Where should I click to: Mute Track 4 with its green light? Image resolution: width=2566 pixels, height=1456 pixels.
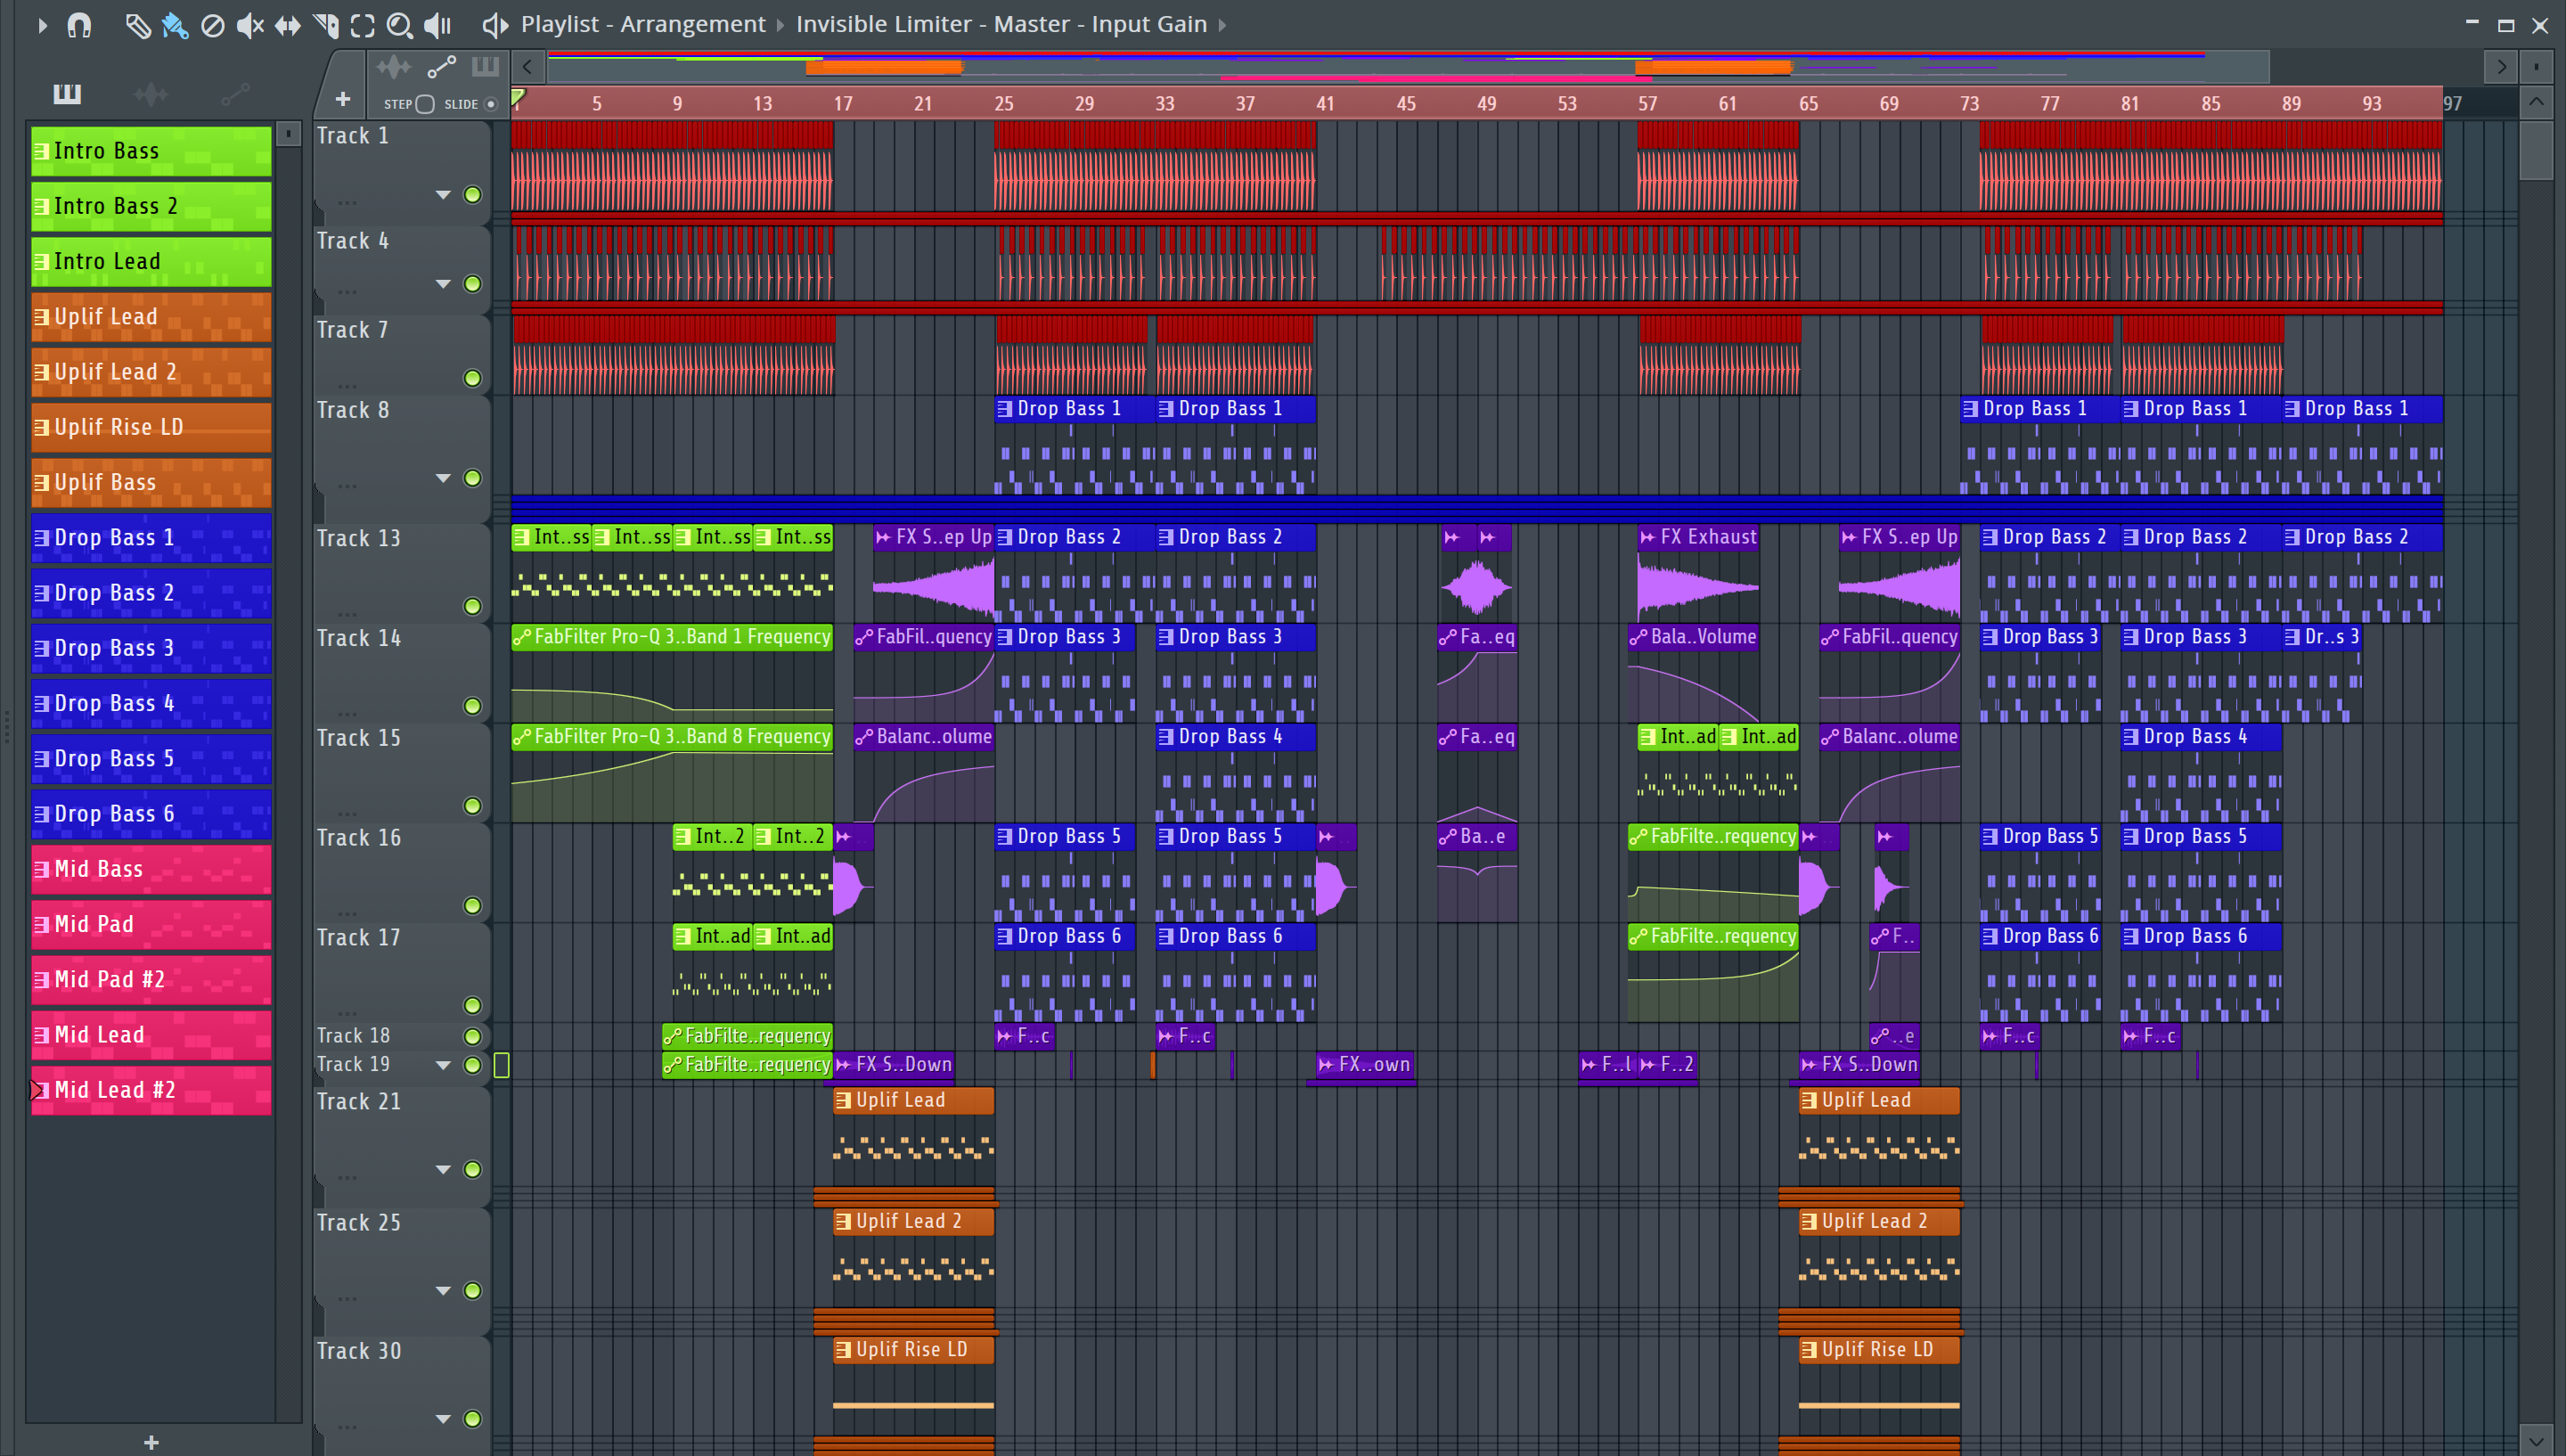click(473, 284)
